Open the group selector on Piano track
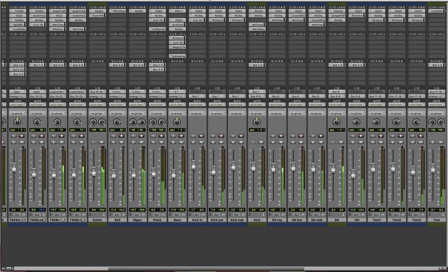The width and height of the screenshot is (448, 272). (157, 113)
